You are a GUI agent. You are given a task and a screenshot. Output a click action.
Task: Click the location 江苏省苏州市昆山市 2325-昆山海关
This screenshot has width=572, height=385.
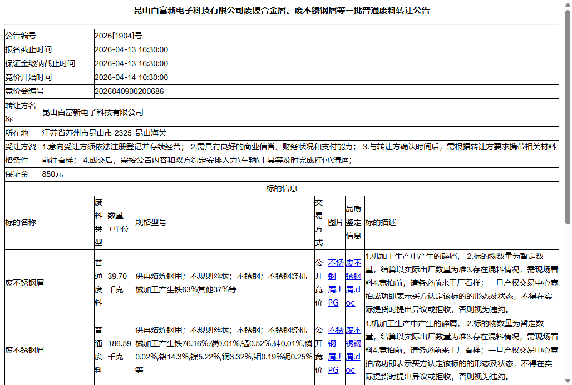coord(105,133)
